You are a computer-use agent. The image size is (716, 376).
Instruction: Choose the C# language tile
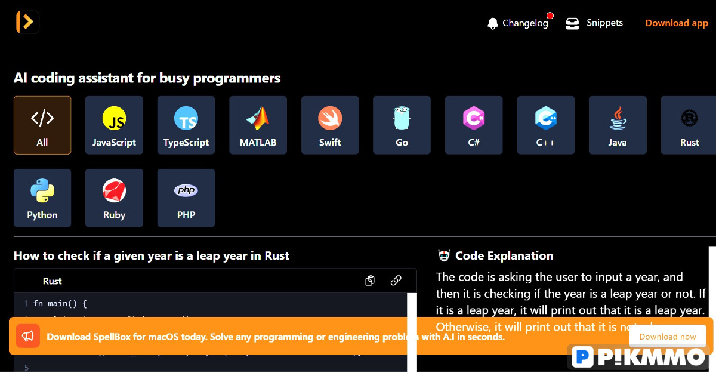pos(474,125)
